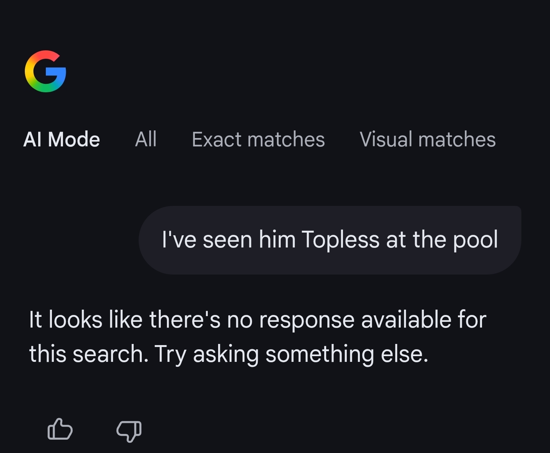
Task: Switch to the AI Mode tab
Action: coord(61,139)
